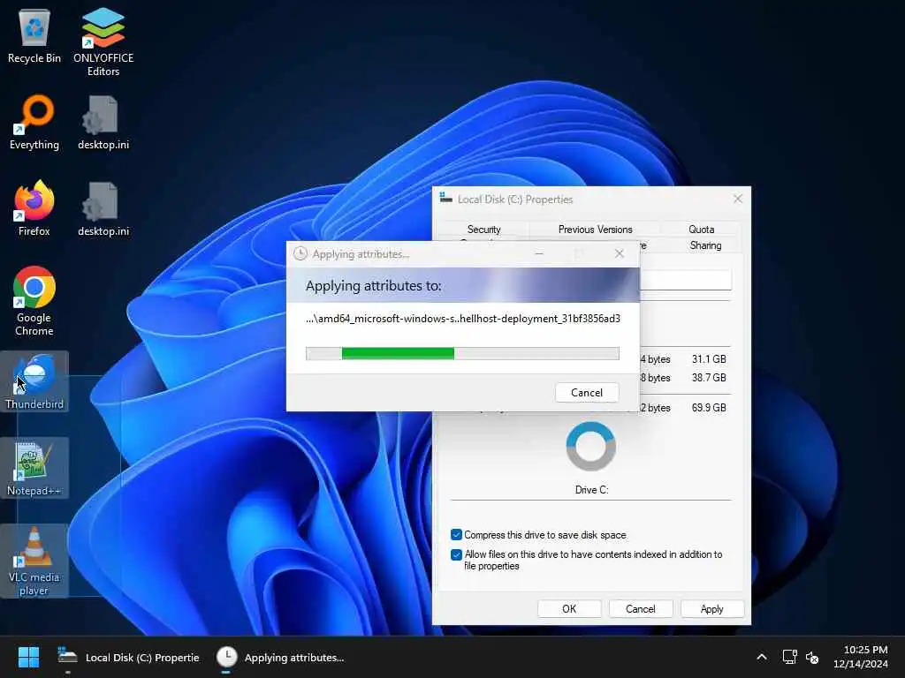905x678 pixels.
Task: Uncheck Allow files to have contents indexed
Action: click(456, 554)
